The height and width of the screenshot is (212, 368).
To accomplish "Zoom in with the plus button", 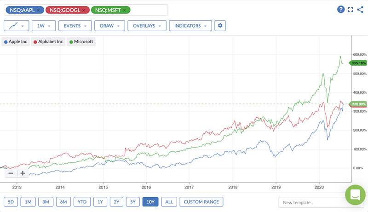I will 23,173.
